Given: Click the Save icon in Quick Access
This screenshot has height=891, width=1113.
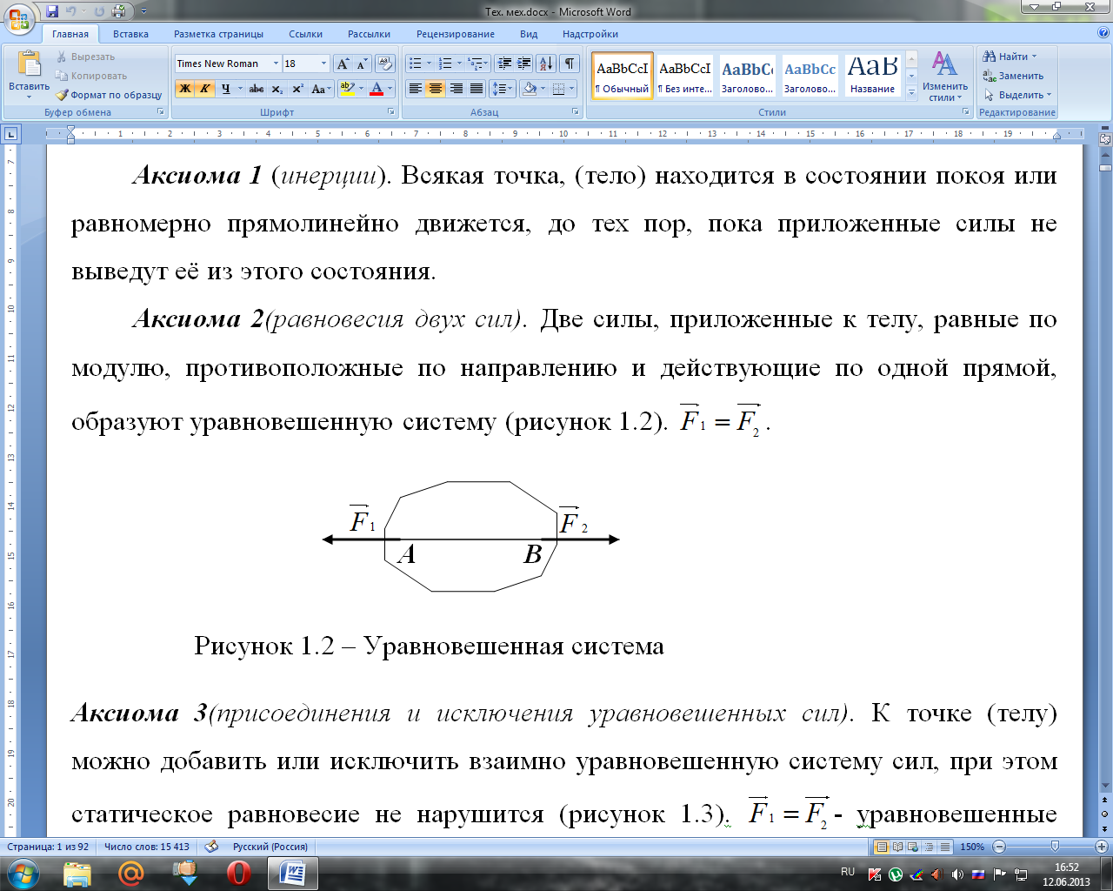Looking at the screenshot, I should coord(52,11).
